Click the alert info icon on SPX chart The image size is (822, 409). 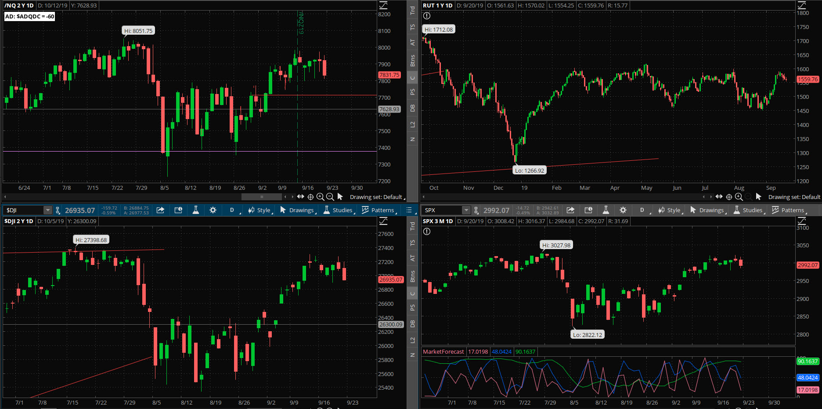tap(427, 232)
